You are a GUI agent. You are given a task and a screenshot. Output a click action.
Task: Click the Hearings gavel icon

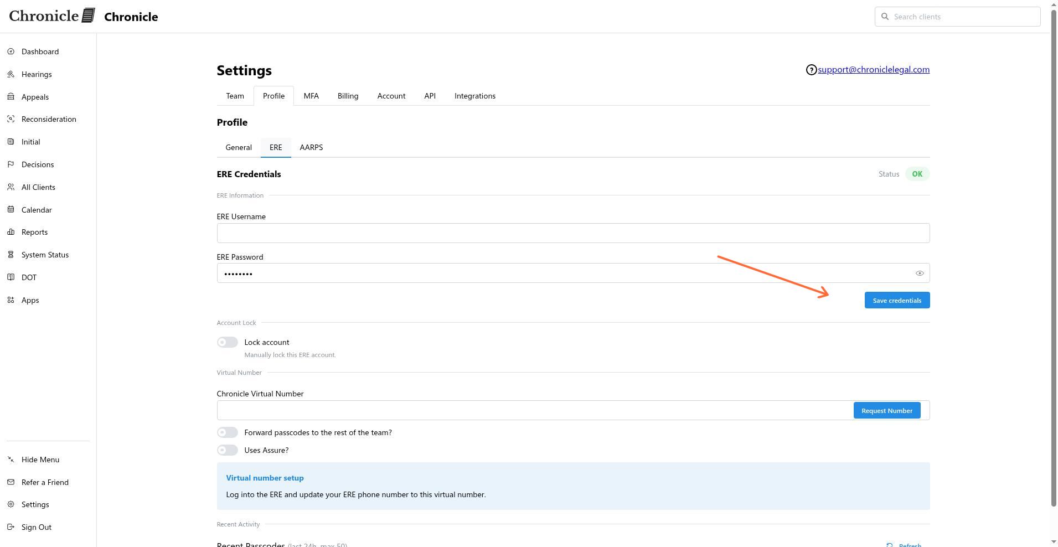[x=11, y=74]
